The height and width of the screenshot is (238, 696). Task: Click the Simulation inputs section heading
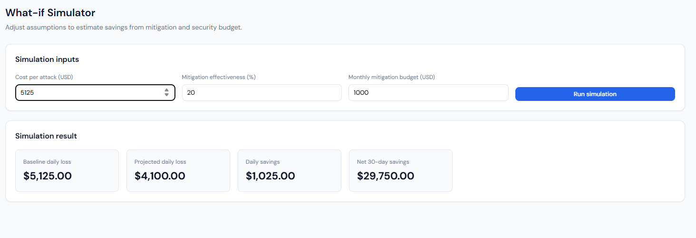click(x=47, y=59)
